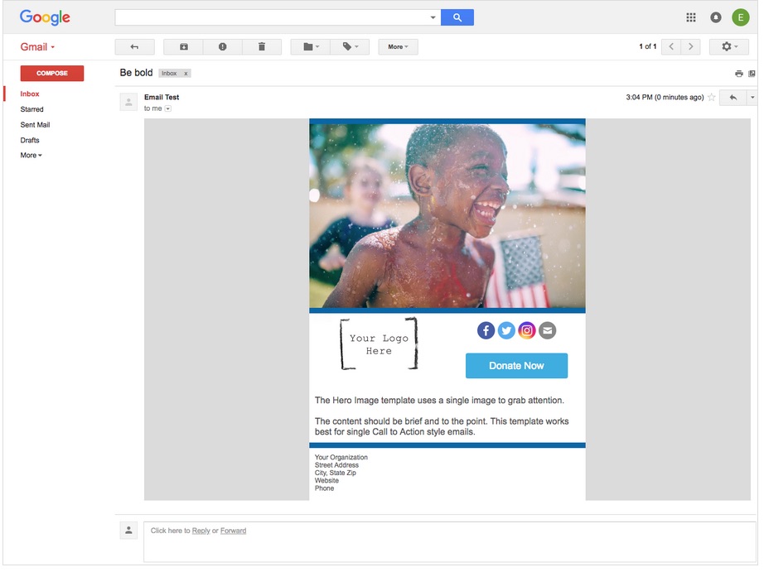Go to the newer conversation arrow
The width and height of the screenshot is (764, 572).
671,46
